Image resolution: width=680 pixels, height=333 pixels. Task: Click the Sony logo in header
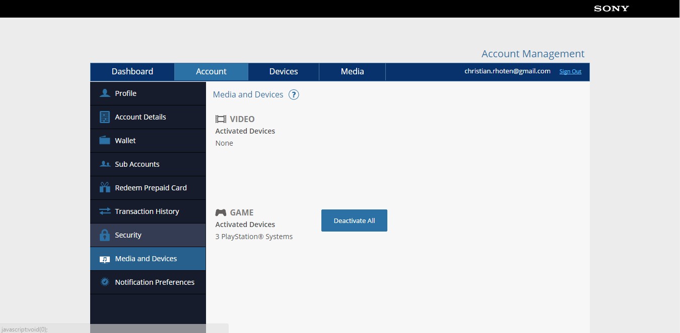coord(611,9)
